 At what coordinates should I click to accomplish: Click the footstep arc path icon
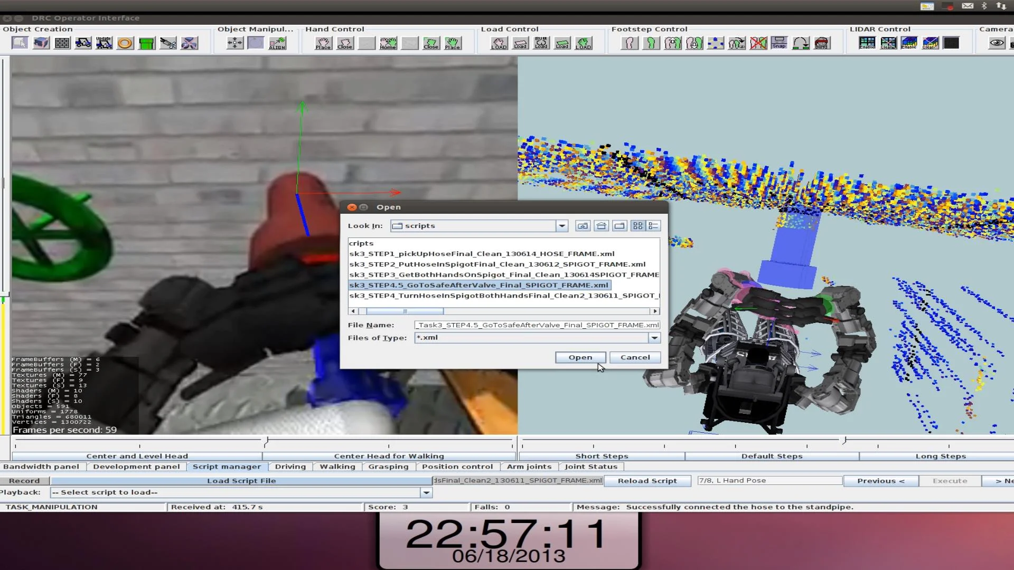click(x=801, y=43)
